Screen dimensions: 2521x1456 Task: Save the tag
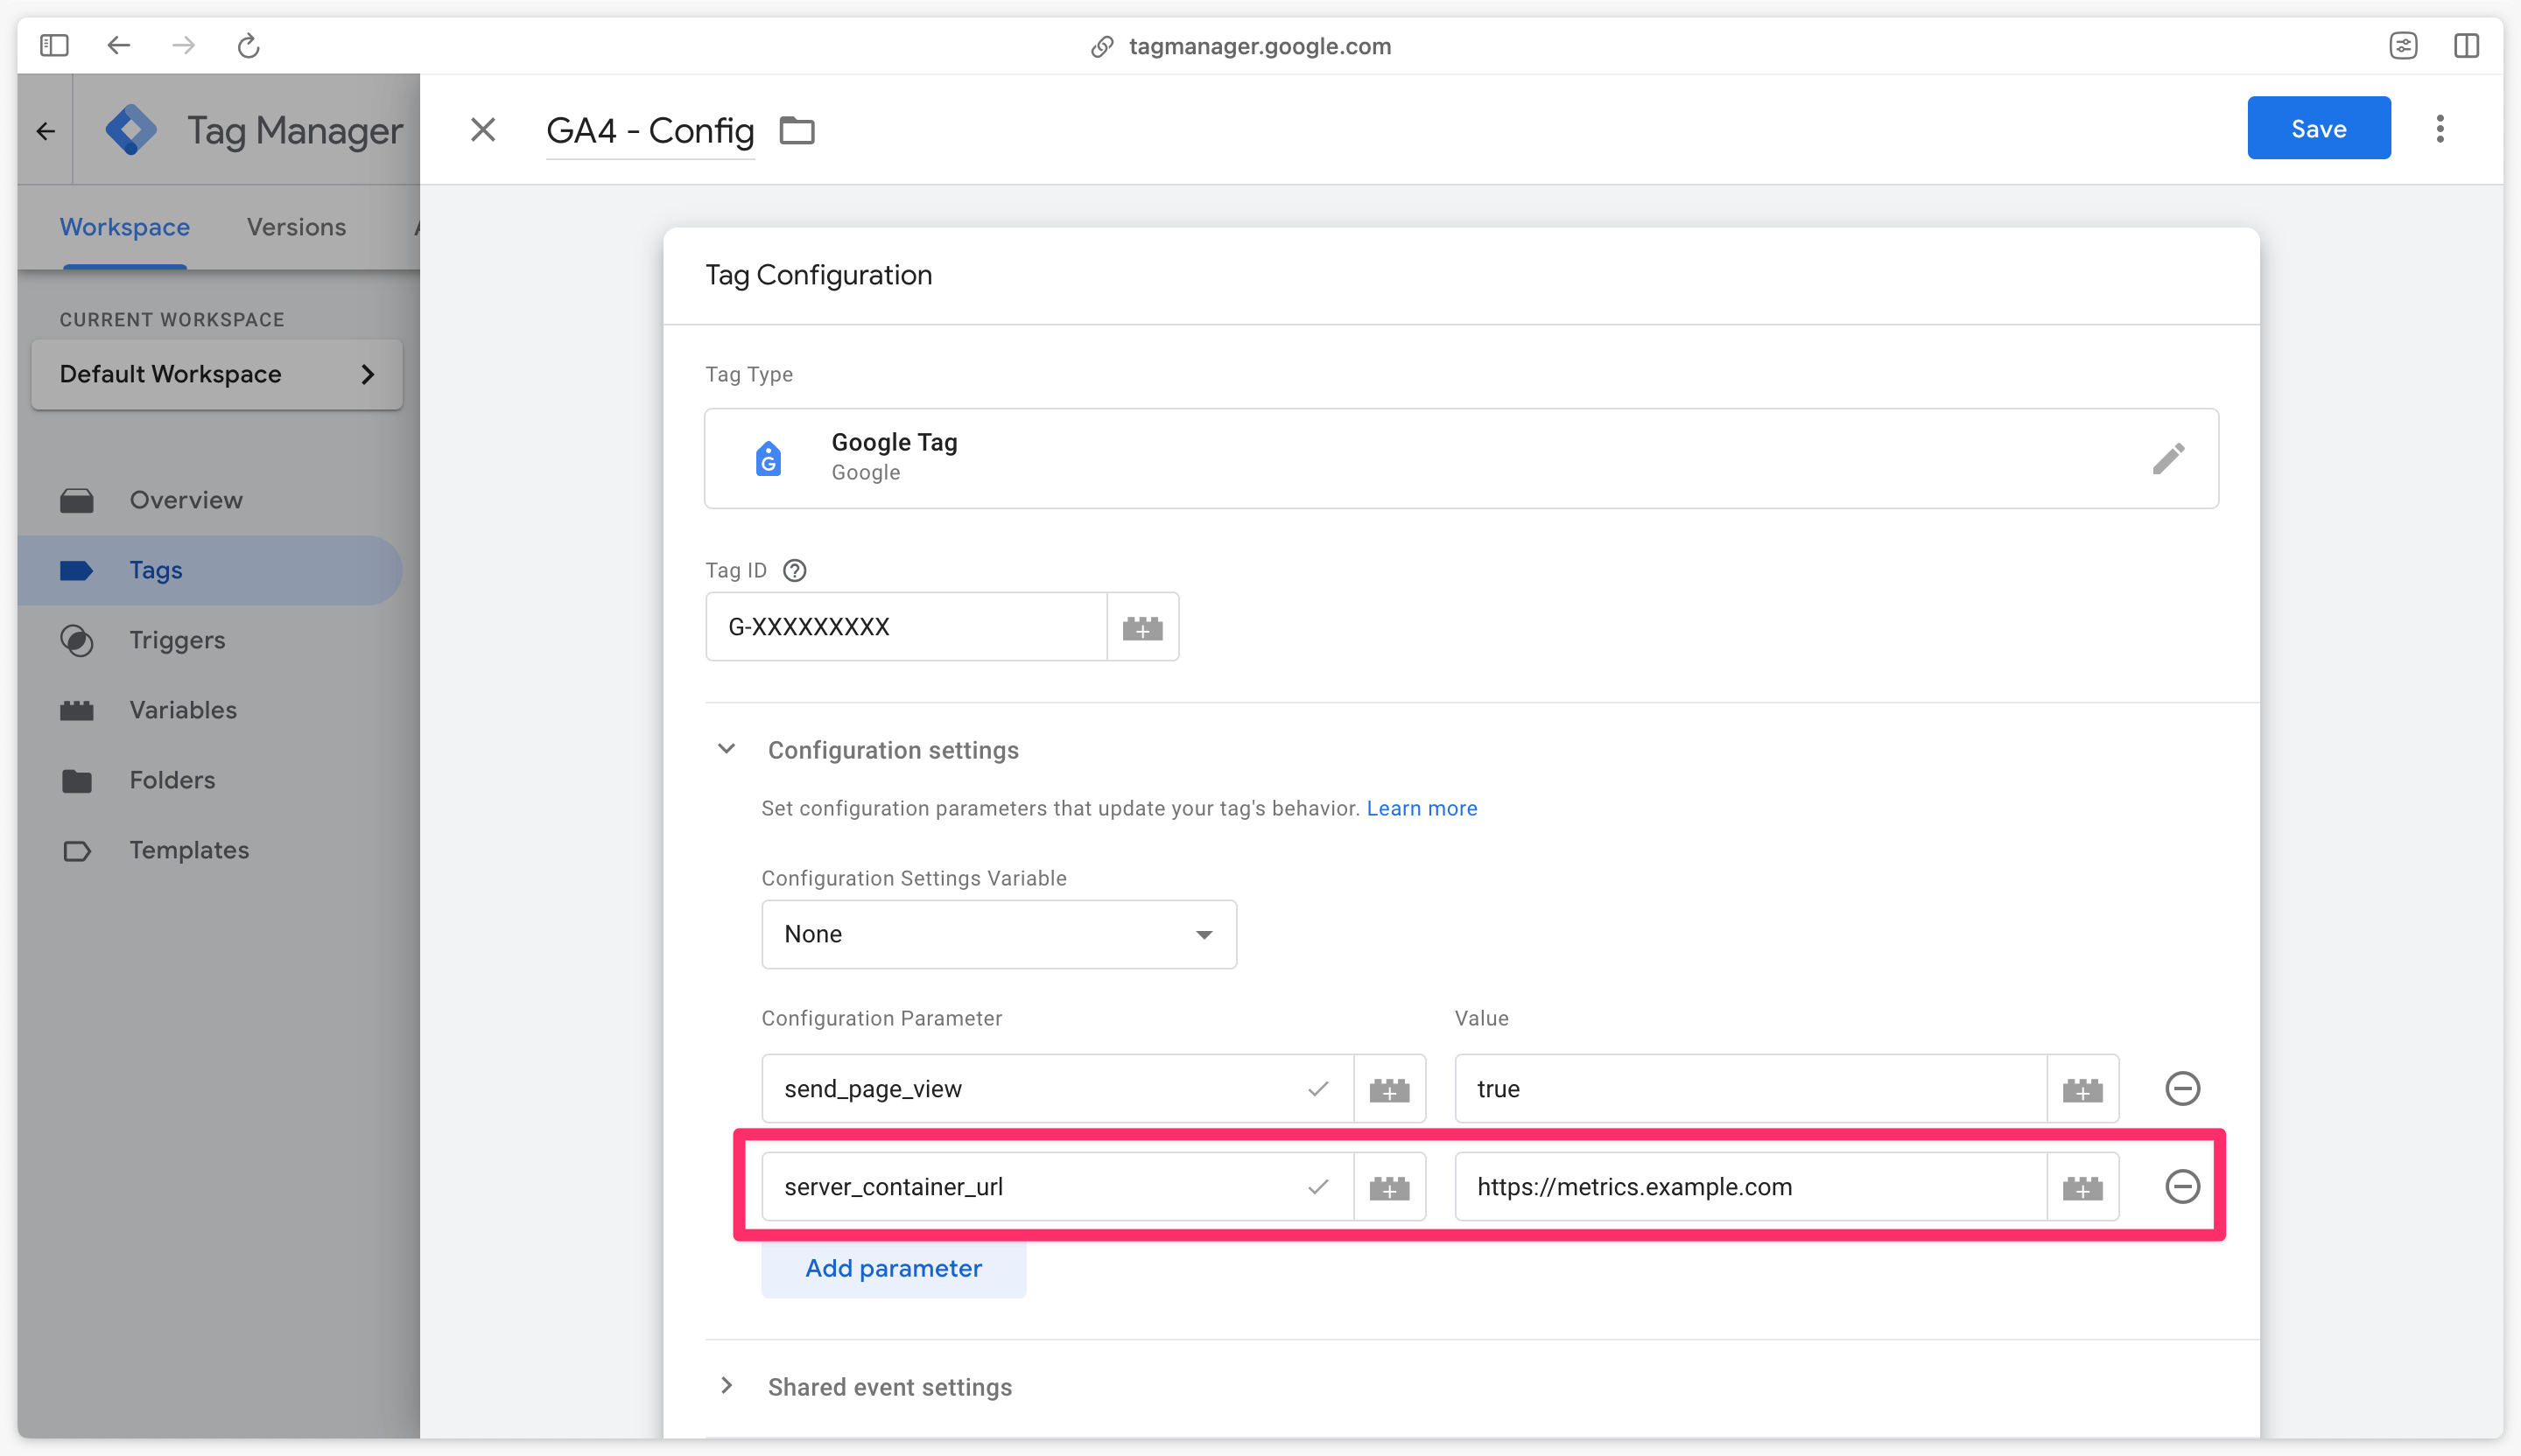[x=2318, y=128]
